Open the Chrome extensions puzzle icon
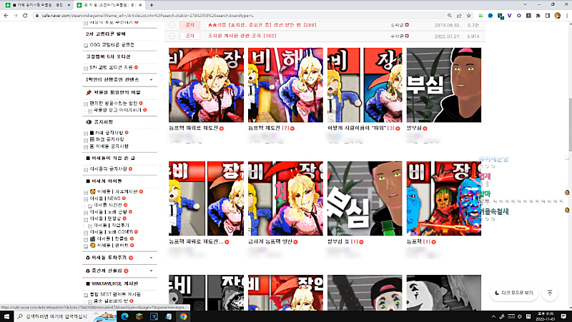This screenshot has width=572, height=322. click(x=539, y=14)
